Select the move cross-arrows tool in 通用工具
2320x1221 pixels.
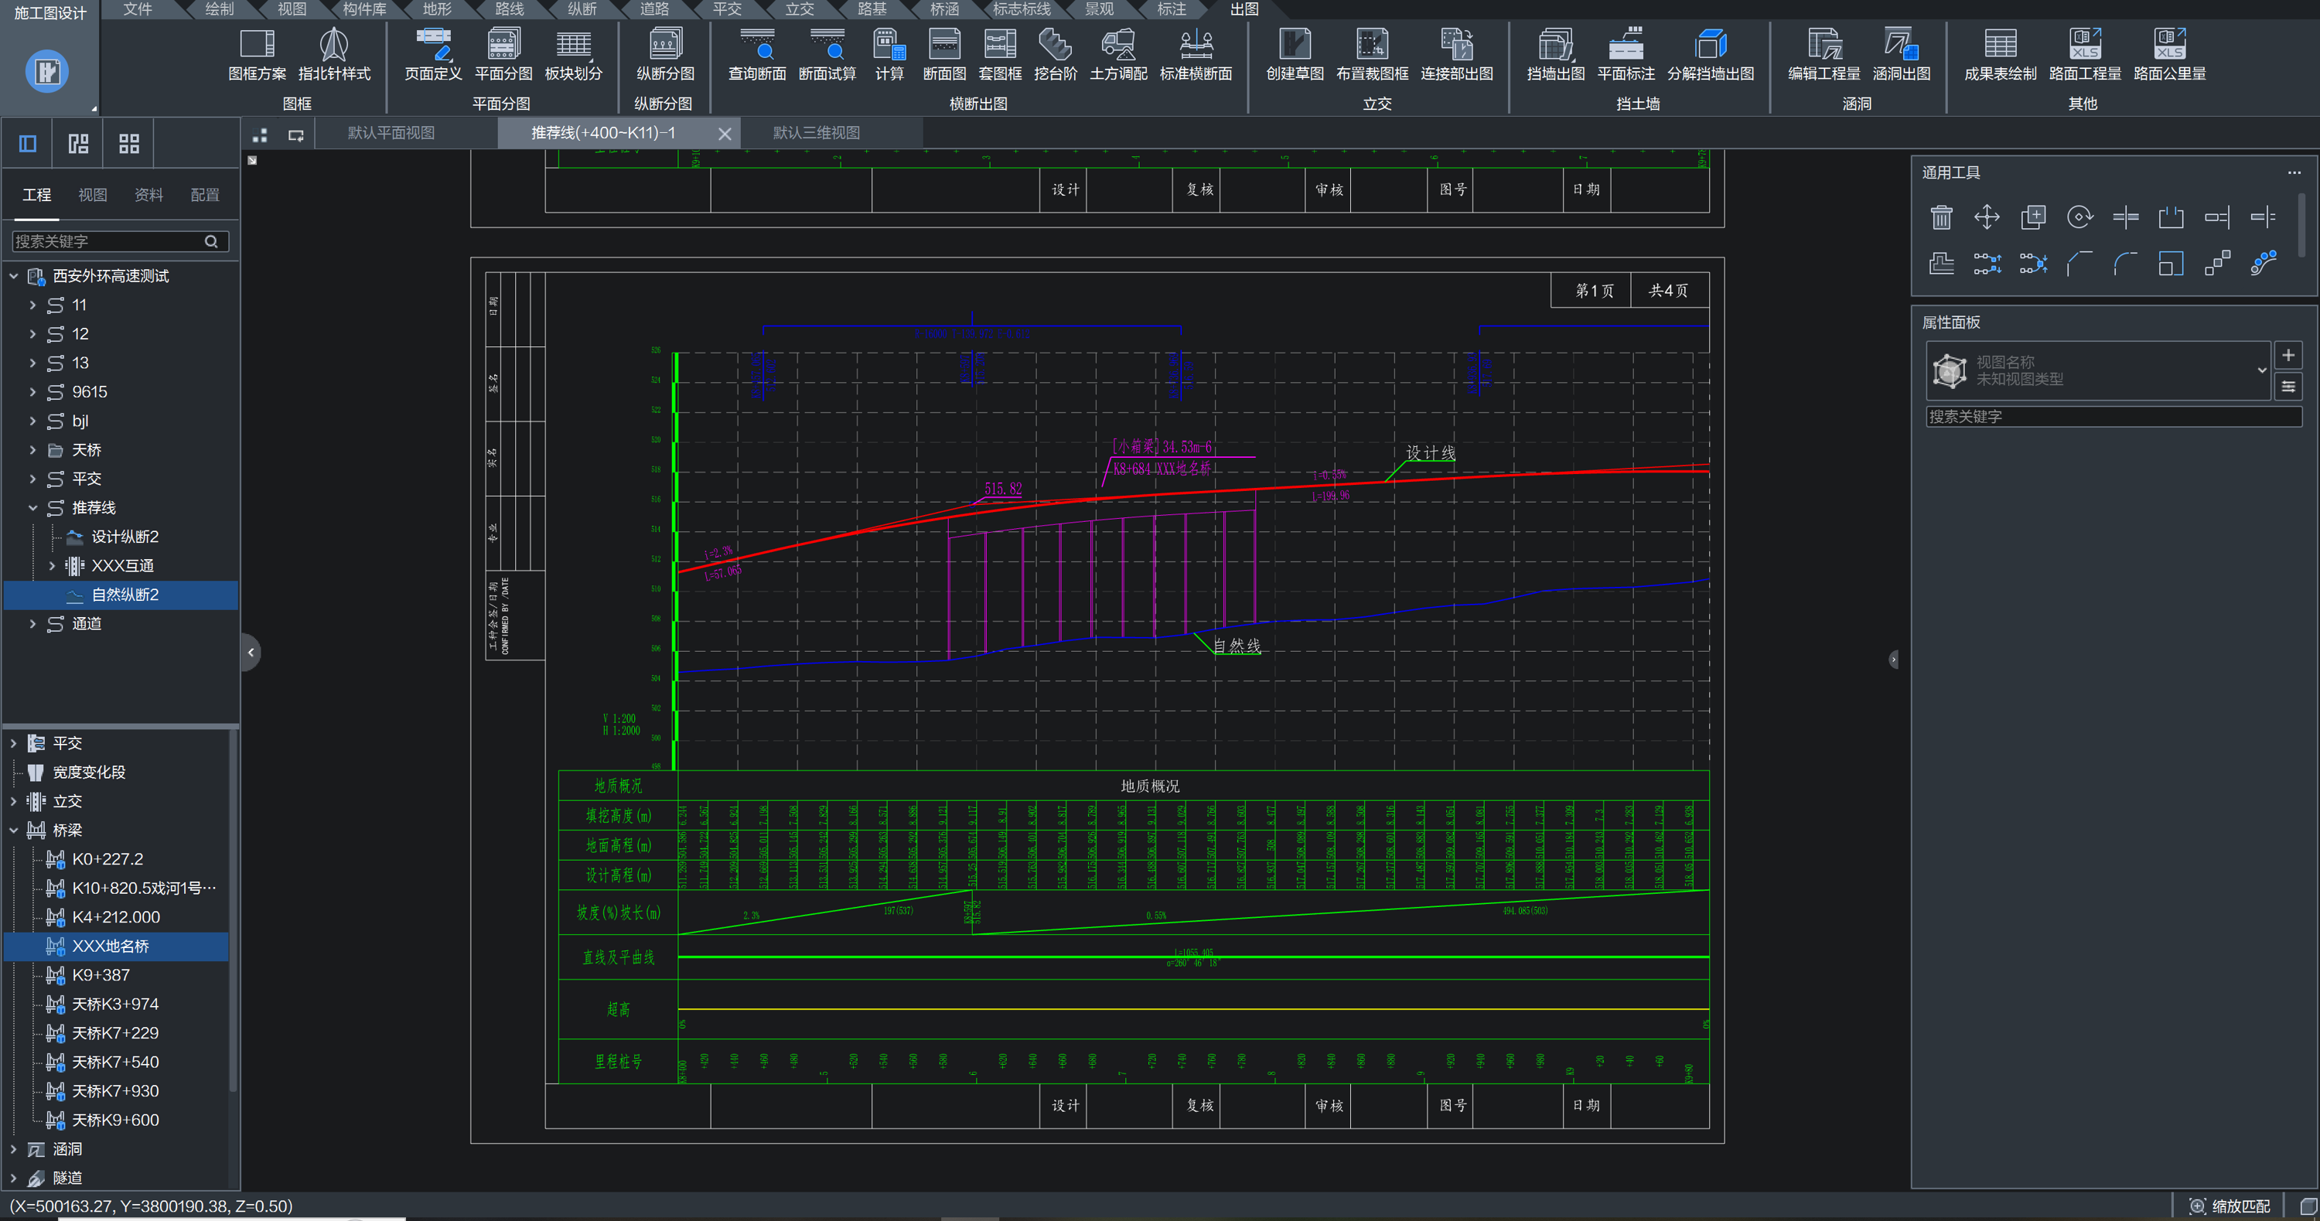tap(1987, 217)
